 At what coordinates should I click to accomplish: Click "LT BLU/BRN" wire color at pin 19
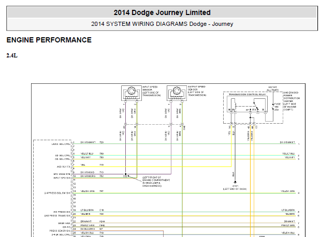coord(87,210)
